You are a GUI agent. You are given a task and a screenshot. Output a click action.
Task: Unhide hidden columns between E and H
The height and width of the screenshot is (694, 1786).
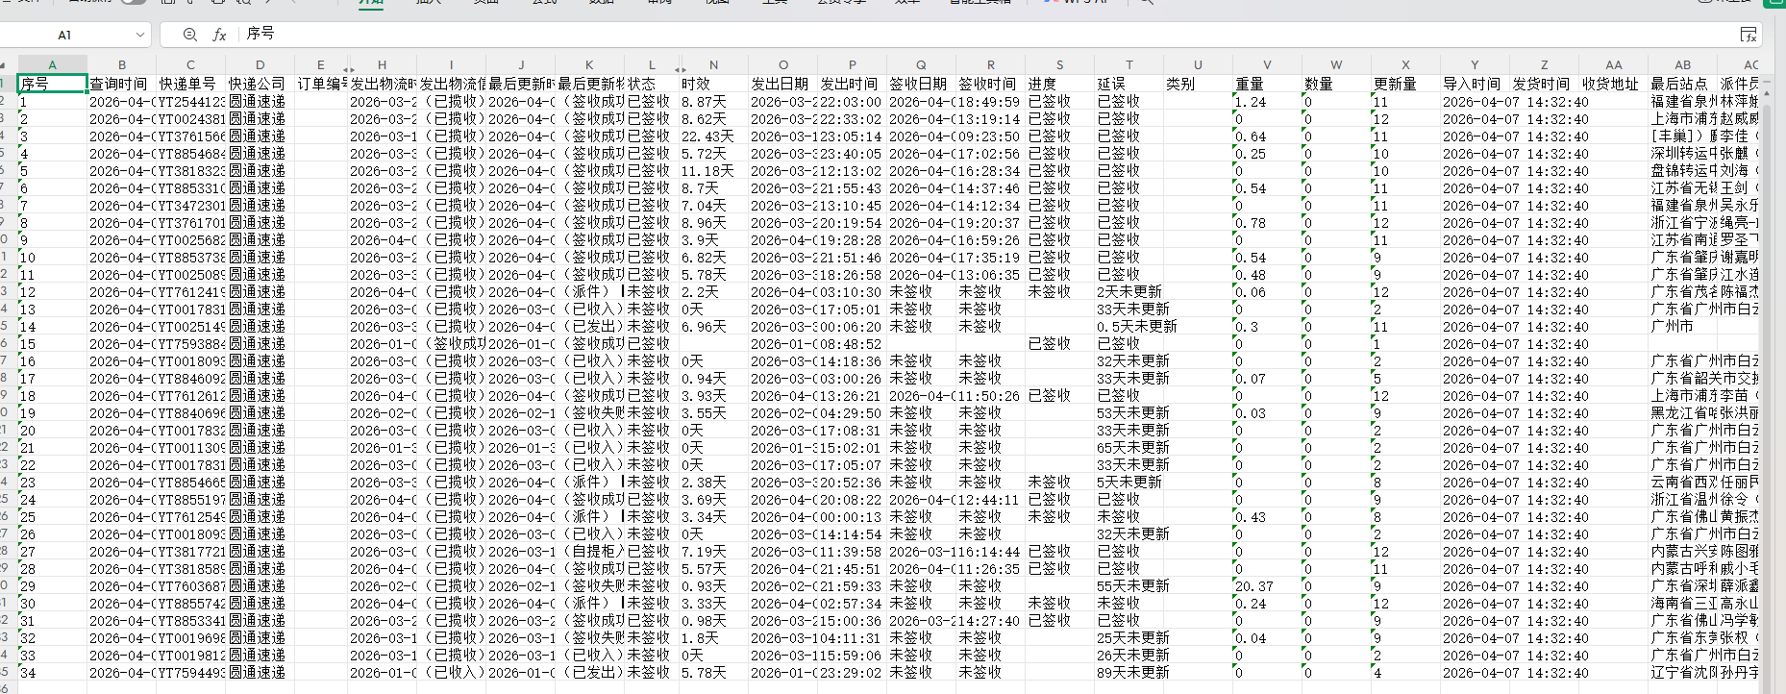(x=349, y=69)
